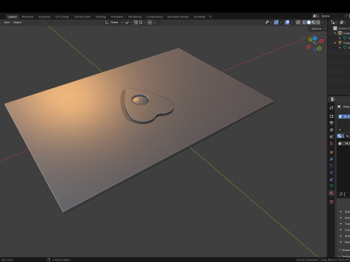Switch to the UV Editing workspace tab
Image resolution: width=350 pixels, height=262 pixels.
(62, 17)
